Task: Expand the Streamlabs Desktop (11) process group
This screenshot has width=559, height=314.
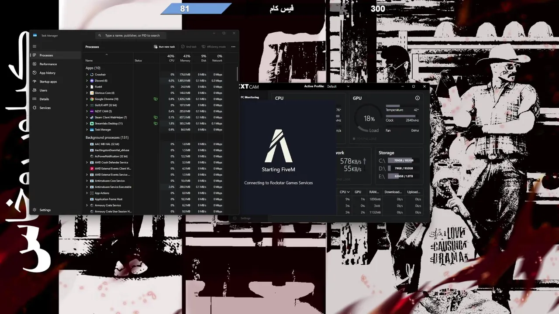Action: [87, 123]
